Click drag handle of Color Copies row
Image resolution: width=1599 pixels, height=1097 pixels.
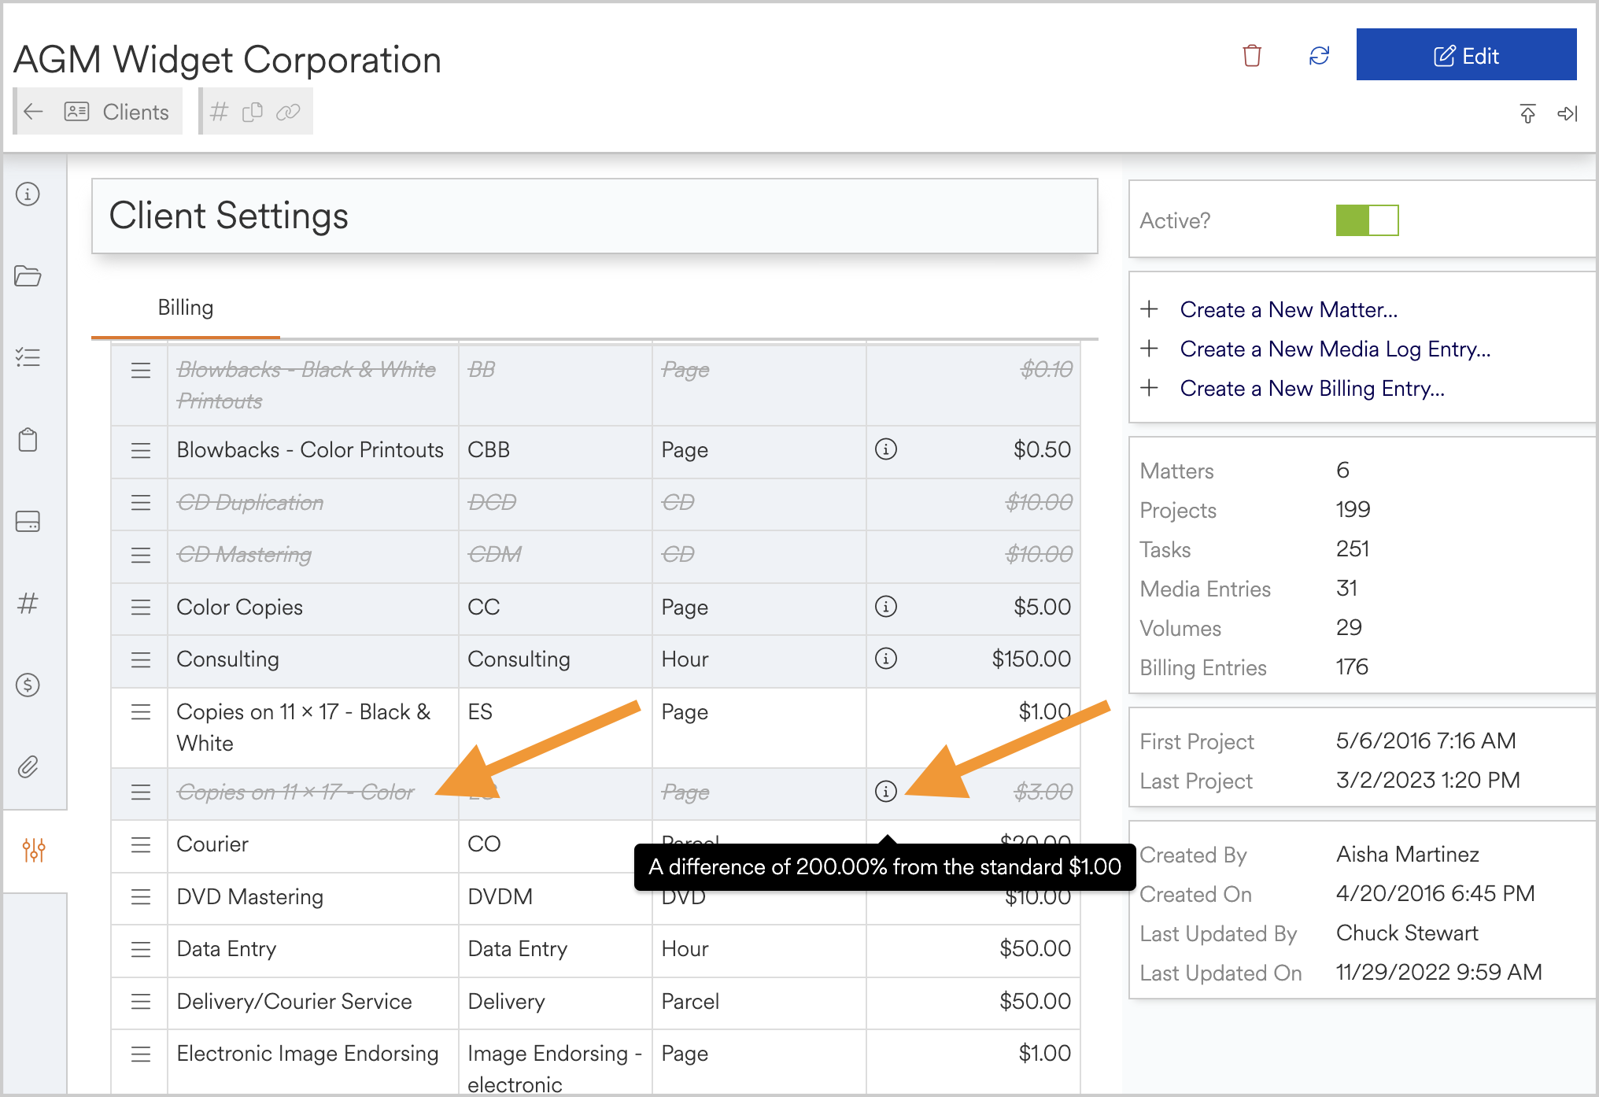141,607
